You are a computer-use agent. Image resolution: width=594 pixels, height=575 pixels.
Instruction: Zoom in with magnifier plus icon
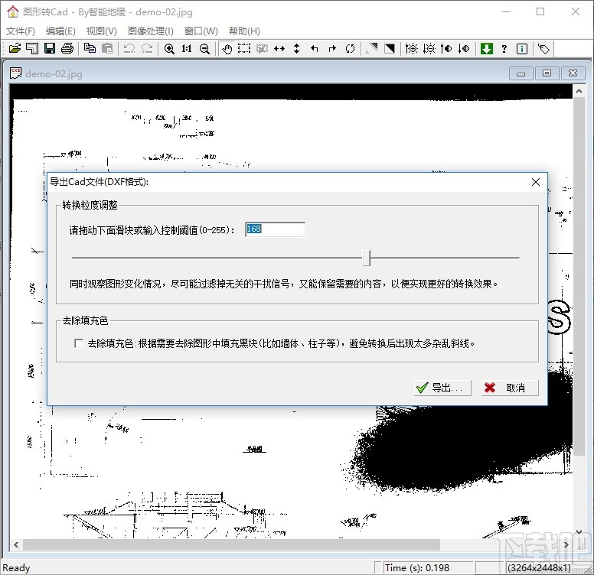169,48
